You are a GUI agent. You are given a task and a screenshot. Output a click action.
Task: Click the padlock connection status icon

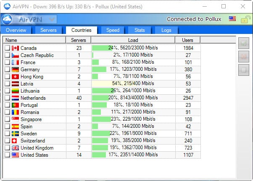[x=244, y=19]
